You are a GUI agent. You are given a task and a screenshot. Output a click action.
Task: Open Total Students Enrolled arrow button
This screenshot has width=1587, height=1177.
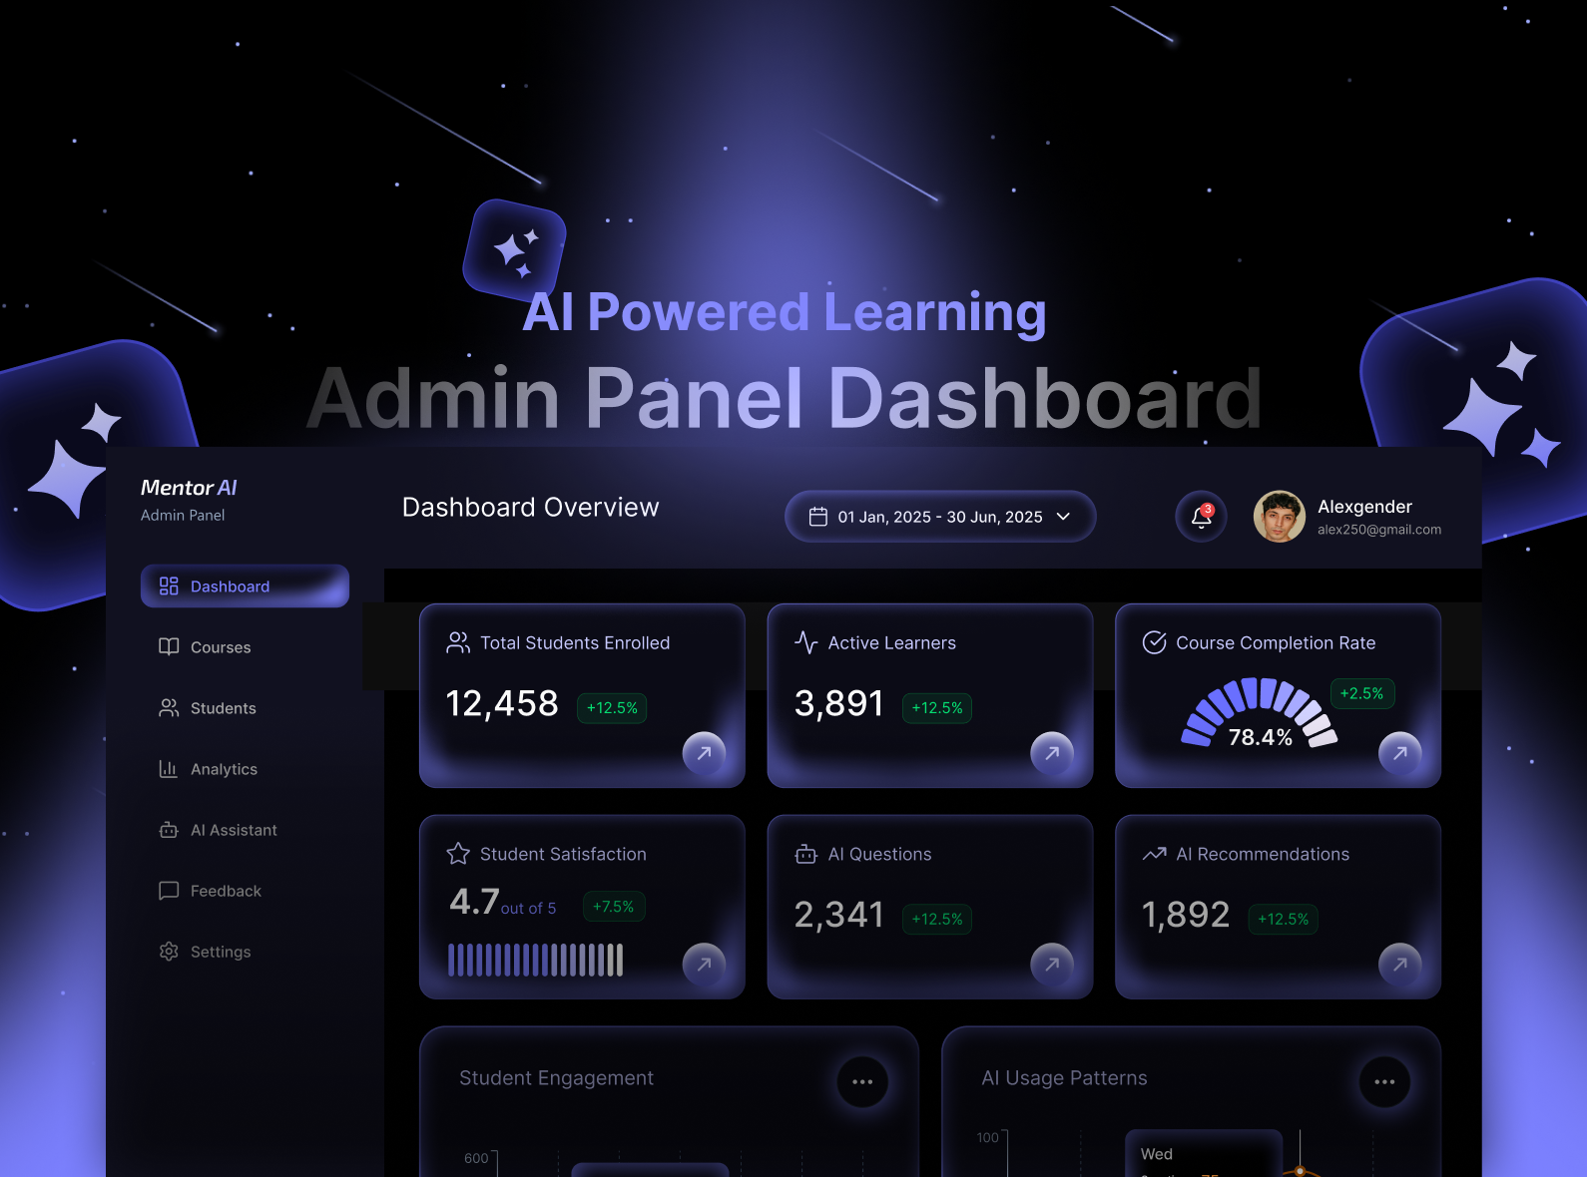point(704,753)
